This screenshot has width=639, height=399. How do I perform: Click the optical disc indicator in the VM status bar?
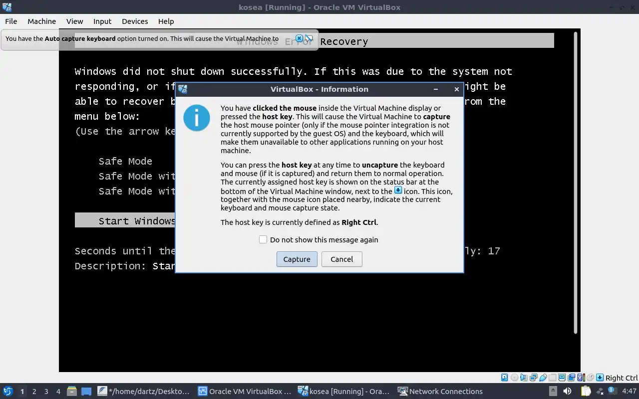(514, 378)
